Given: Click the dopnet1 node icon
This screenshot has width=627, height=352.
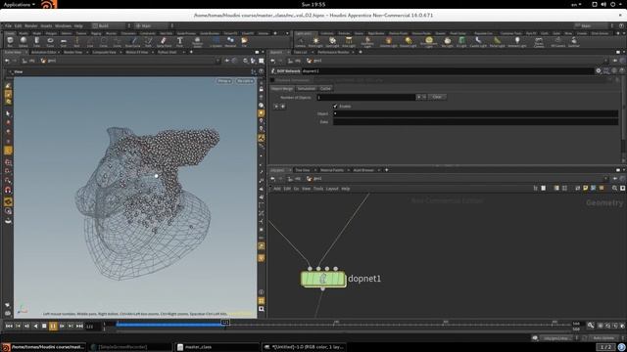Looking at the screenshot, I should tap(323, 279).
